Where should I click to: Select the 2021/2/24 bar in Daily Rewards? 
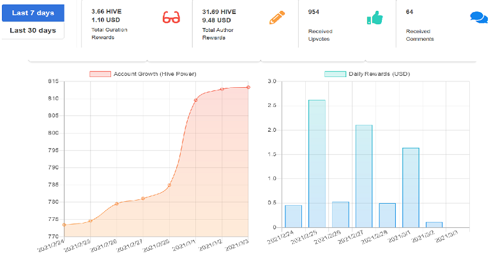point(294,217)
